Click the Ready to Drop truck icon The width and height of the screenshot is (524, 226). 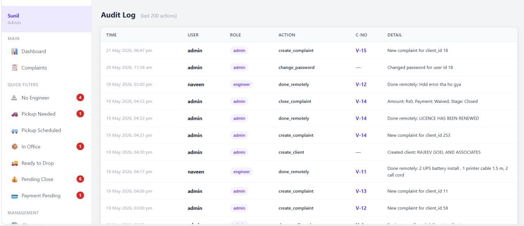pos(14,163)
